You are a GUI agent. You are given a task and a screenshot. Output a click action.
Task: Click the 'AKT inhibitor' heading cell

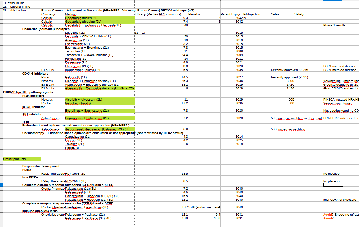(x=32, y=114)
